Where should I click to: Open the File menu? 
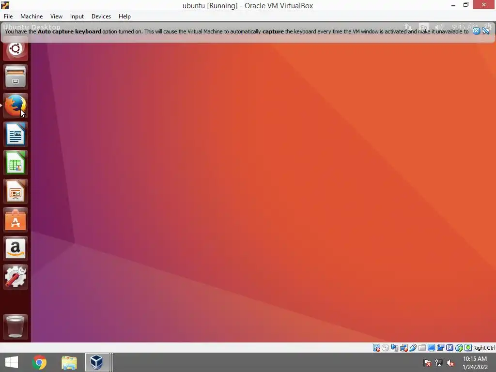click(x=8, y=16)
